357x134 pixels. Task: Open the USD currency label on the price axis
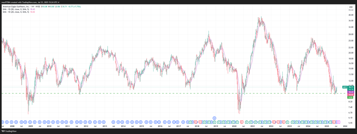tap(350, 7)
